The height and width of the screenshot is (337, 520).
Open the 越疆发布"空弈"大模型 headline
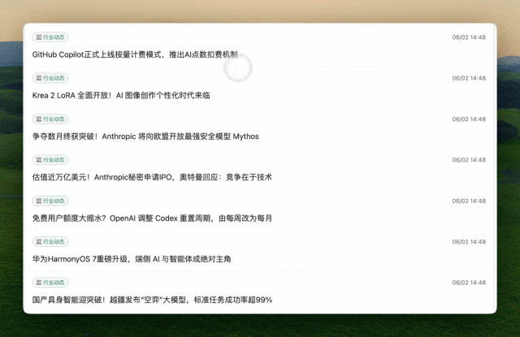pos(152,300)
